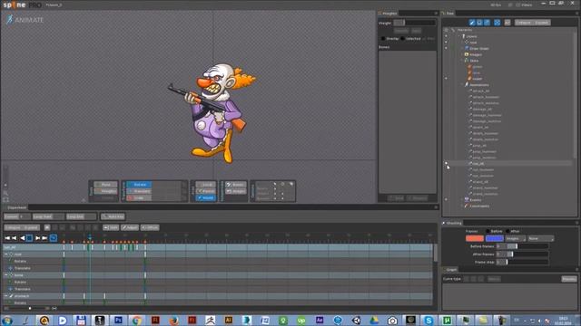This screenshot has height=326, width=581.
Task: Click the highlighted icon beside dopesheet Collapse/Expand
Action: (x=47, y=227)
